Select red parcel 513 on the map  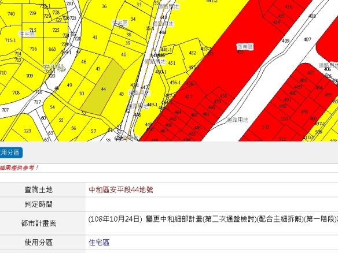266,127
